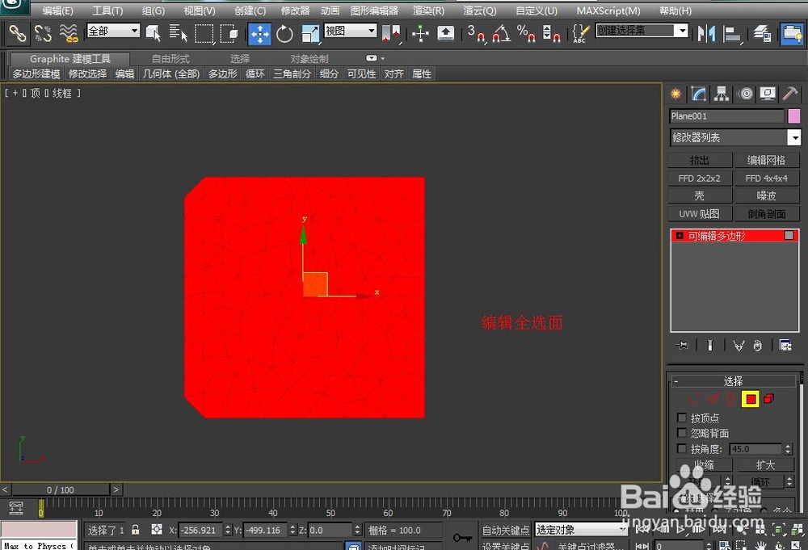808x550 pixels.
Task: Open the Layer Manager icon
Action: point(762,34)
